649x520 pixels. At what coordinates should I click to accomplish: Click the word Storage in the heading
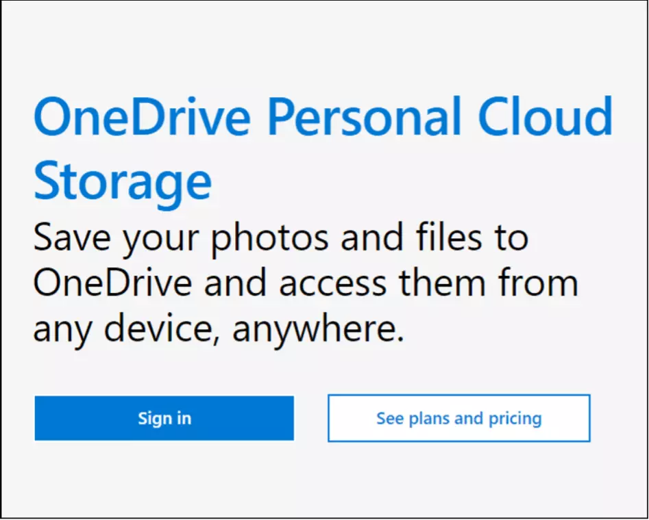coord(123,179)
